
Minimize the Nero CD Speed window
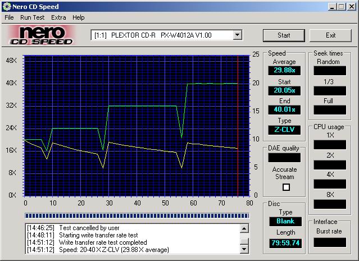click(x=332, y=7)
